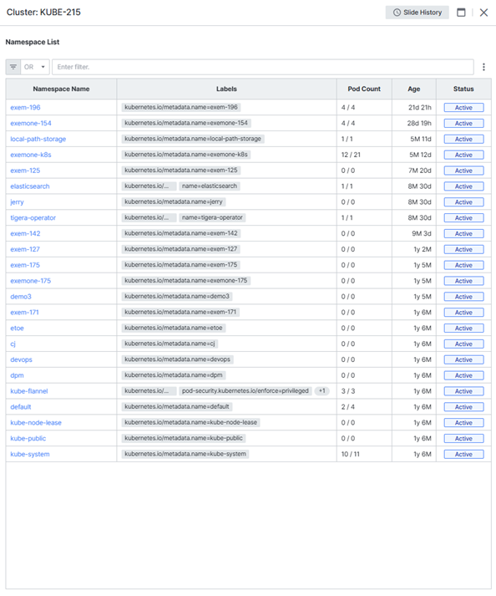The height and width of the screenshot is (596, 496).
Task: Click the Status column header
Action: click(463, 89)
